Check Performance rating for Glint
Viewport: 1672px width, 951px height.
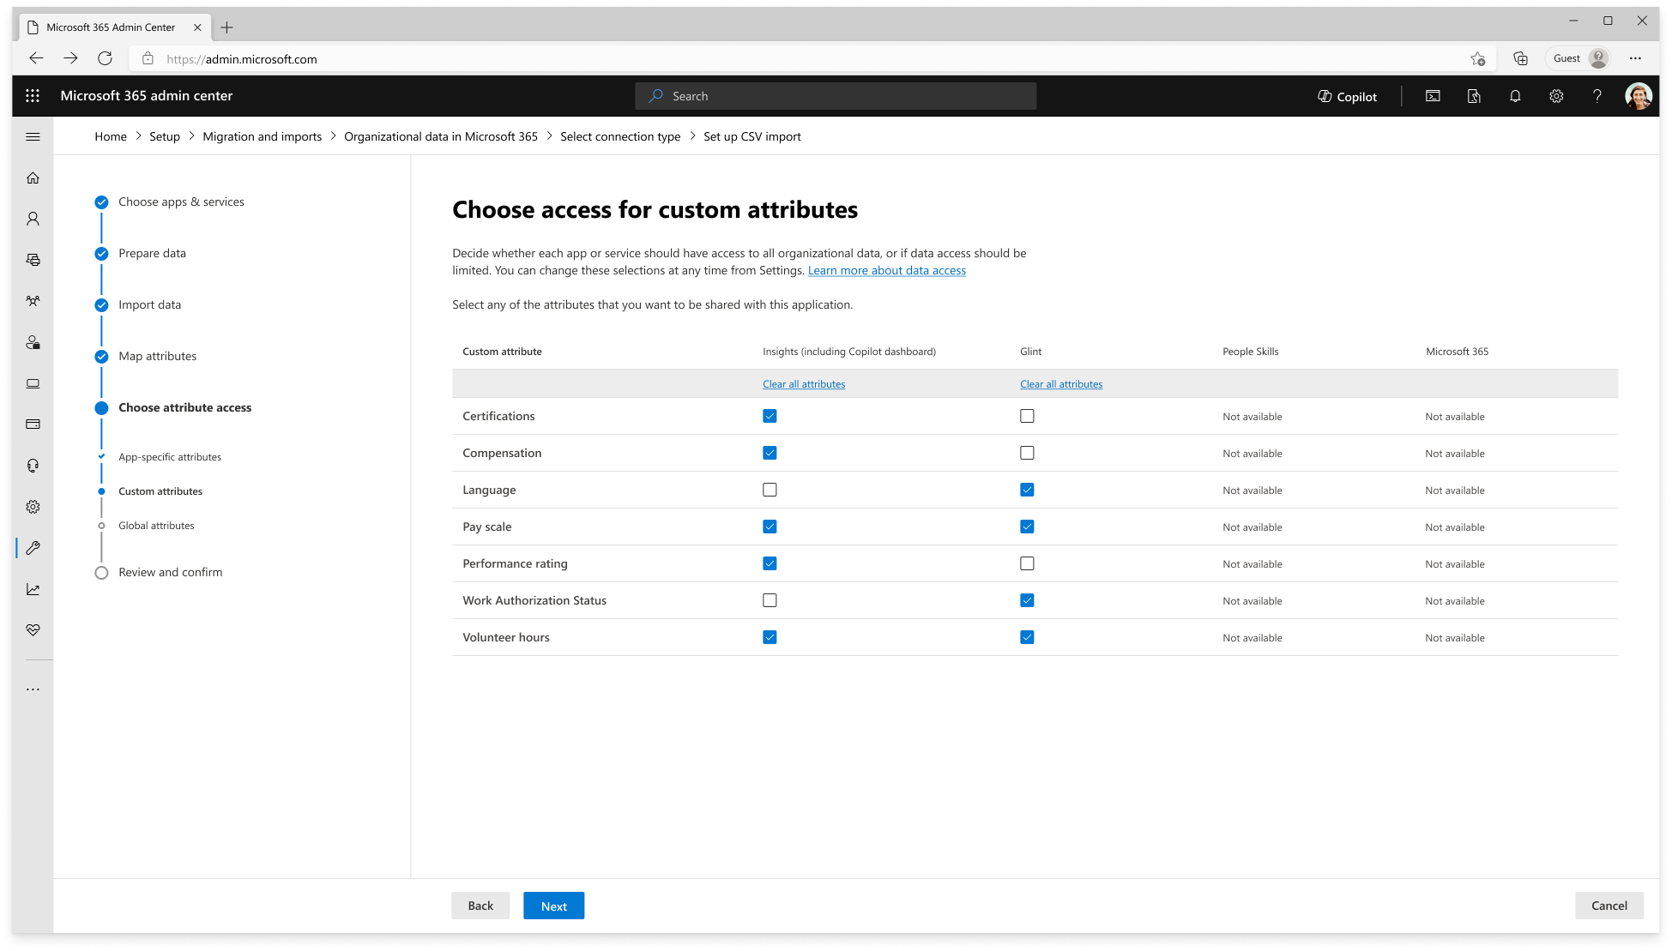click(1027, 563)
